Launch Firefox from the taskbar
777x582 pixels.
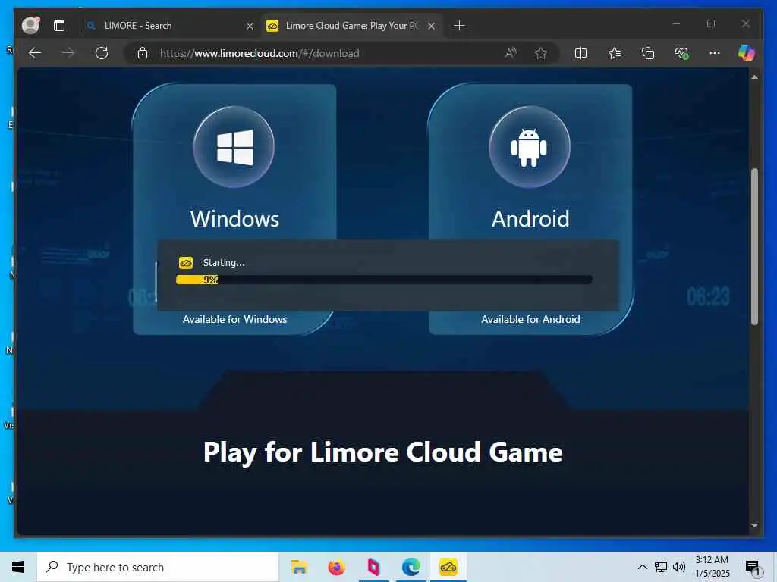point(336,567)
